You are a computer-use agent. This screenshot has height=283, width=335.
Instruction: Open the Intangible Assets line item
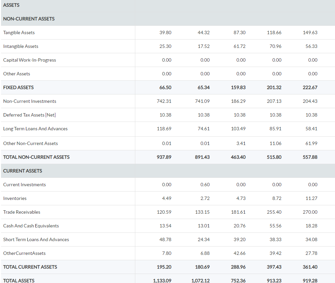[20, 46]
